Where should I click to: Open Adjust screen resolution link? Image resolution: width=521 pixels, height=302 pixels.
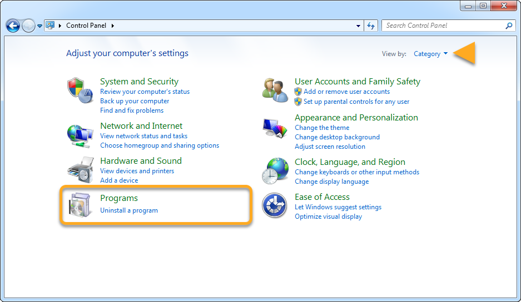330,147
